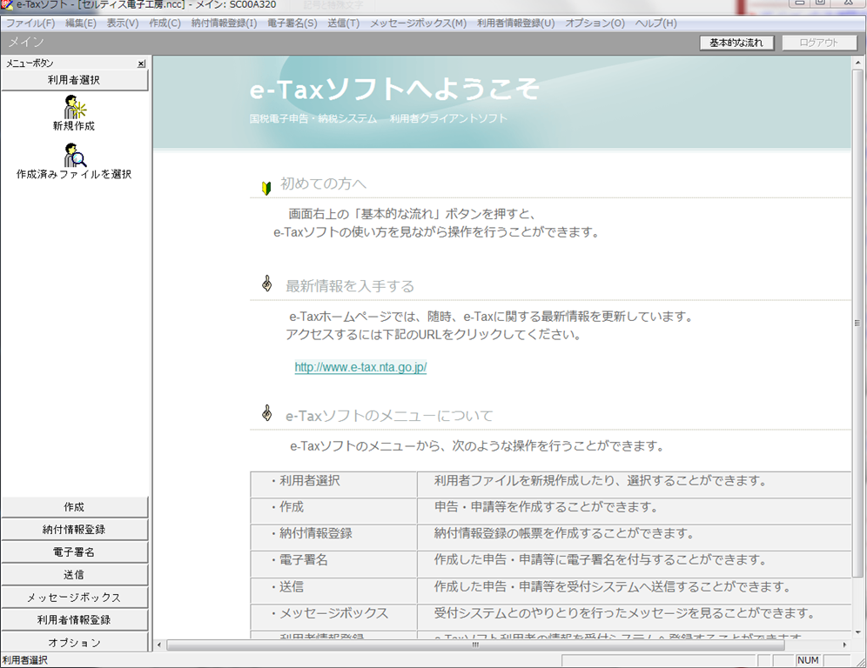Open the 作成(C) menu

click(x=165, y=23)
